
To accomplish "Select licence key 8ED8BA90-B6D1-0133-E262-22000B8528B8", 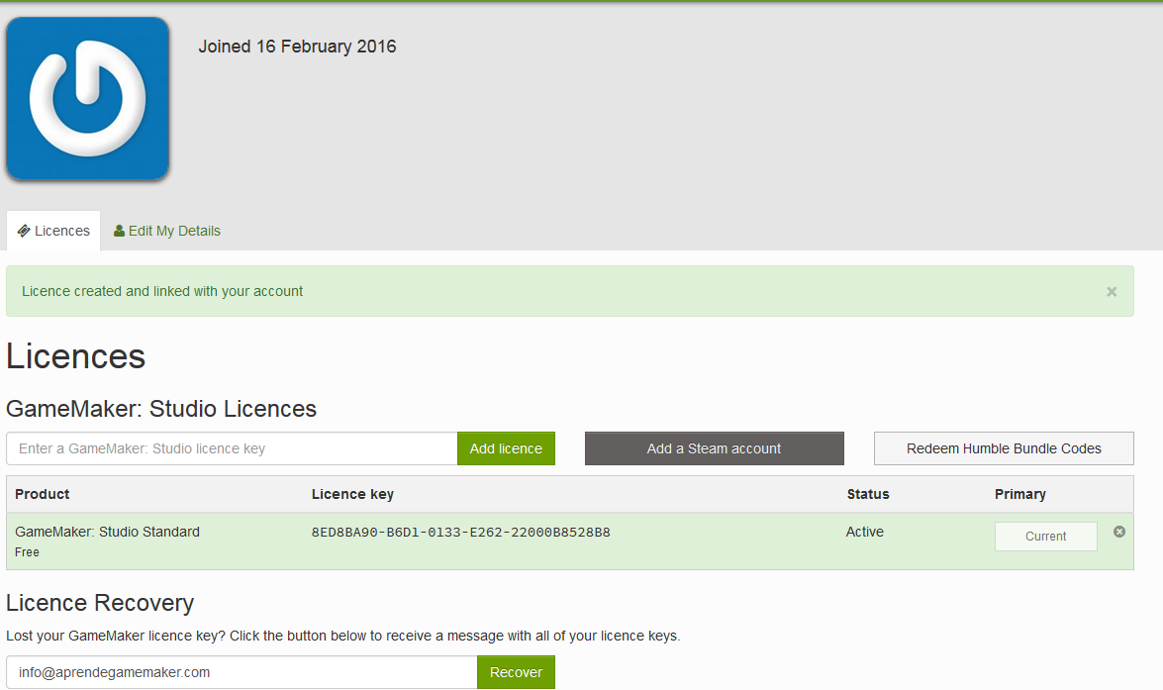I will [x=460, y=532].
